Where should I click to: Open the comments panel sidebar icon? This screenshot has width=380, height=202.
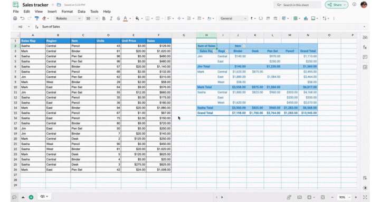point(365,57)
